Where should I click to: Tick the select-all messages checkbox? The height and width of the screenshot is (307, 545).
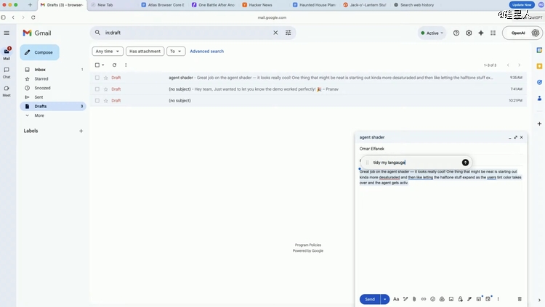click(x=97, y=65)
